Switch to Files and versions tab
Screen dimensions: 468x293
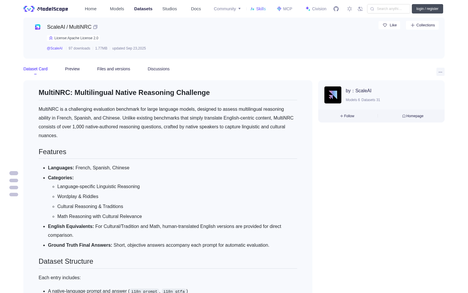(113, 69)
